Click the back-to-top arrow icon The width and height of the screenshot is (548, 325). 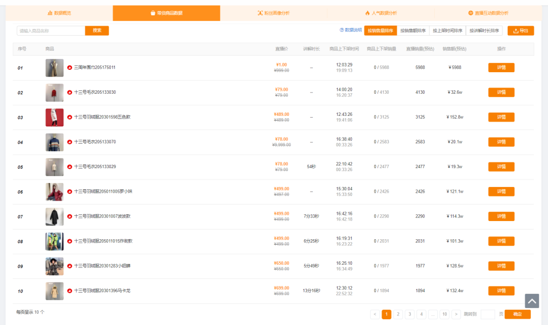(x=532, y=301)
